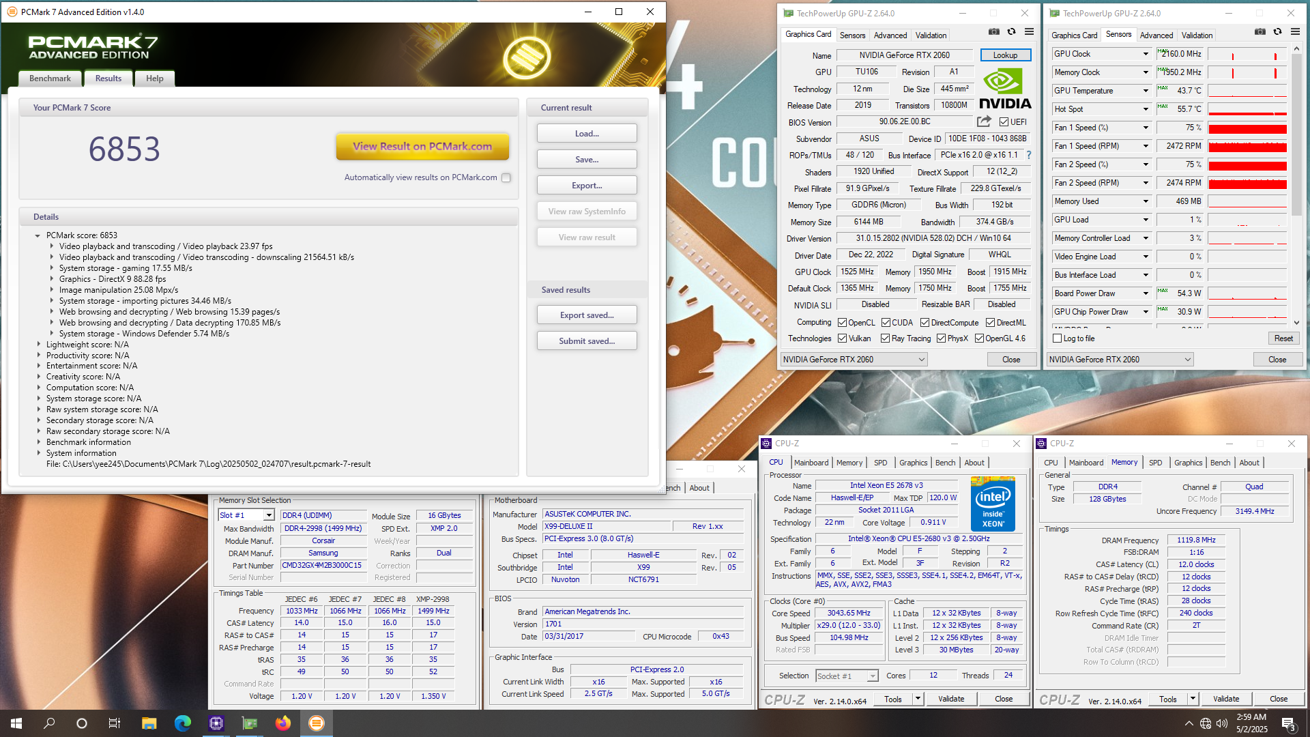The width and height of the screenshot is (1310, 737).
Task: Click the Memory Used sensor graph
Action: coord(1247,201)
